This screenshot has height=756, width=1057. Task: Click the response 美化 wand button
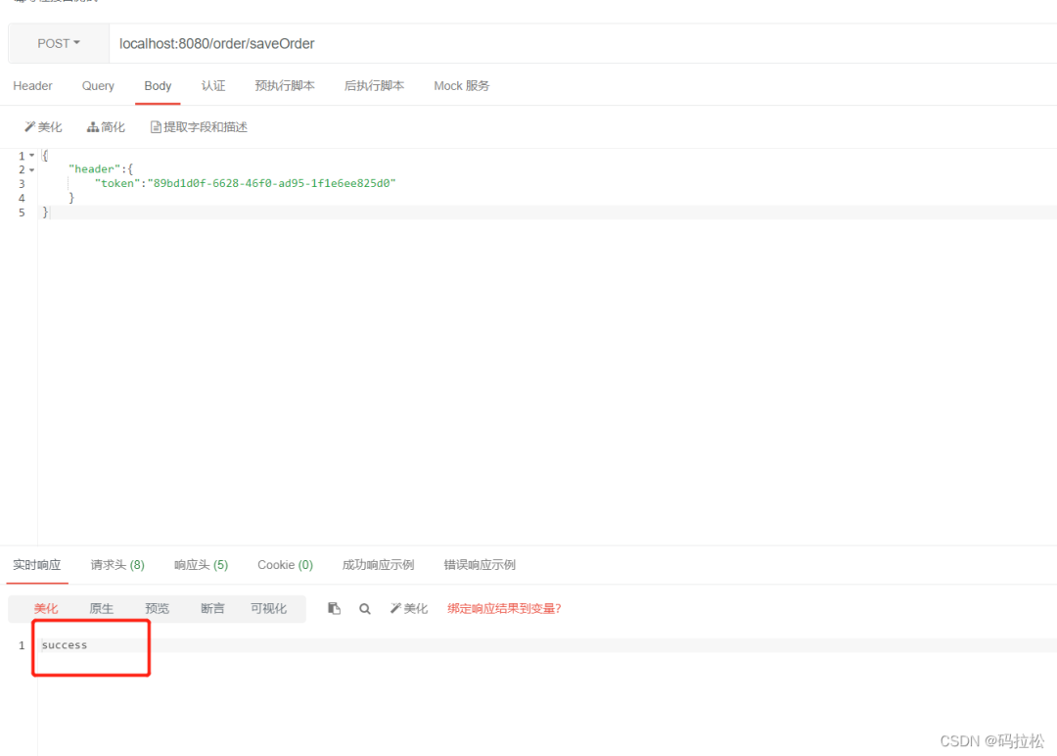409,608
